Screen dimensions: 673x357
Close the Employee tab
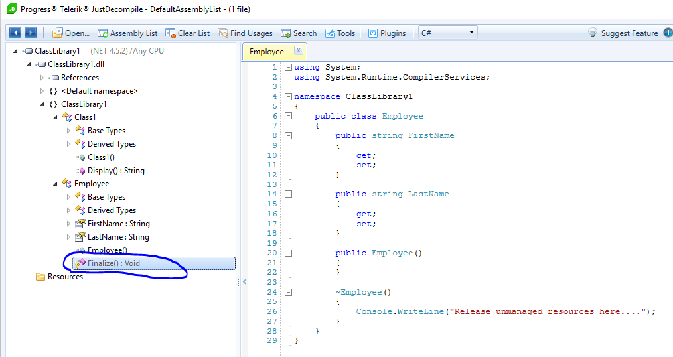(x=299, y=50)
